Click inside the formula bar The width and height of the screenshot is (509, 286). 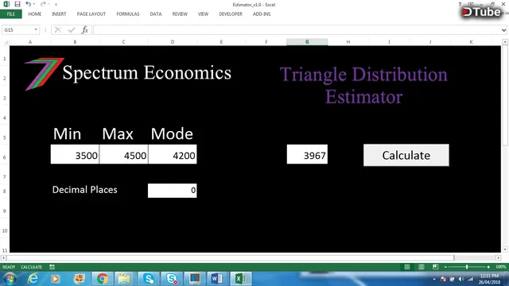297,30
